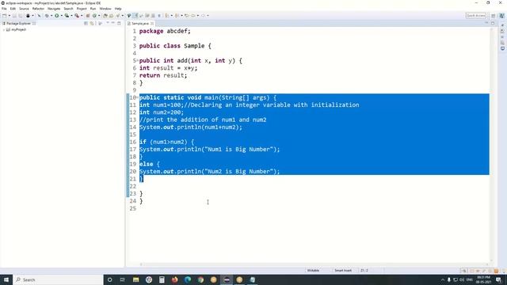
Task: Click the Smart Insert status entry
Action: [343, 271]
